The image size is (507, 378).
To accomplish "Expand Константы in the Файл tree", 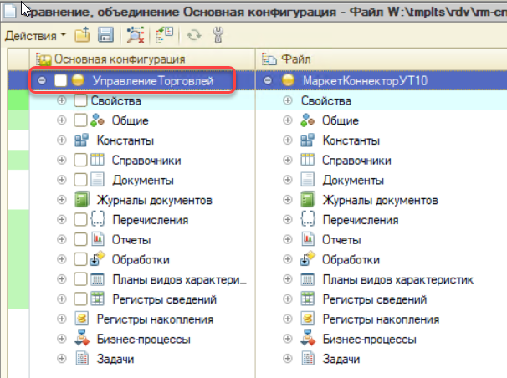I will coord(287,140).
